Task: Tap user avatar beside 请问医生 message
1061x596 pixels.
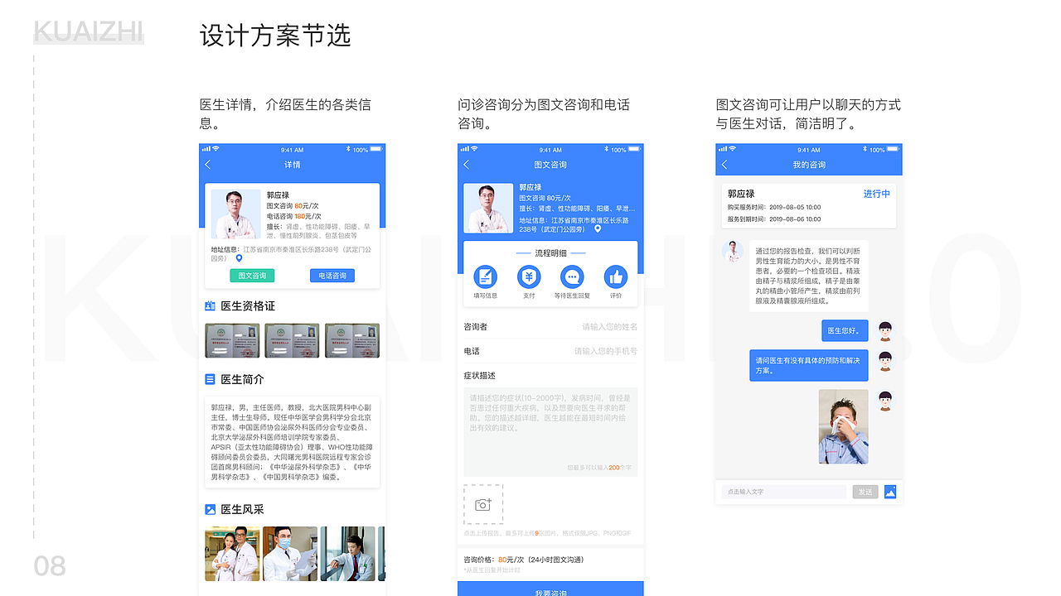Action: point(885,361)
